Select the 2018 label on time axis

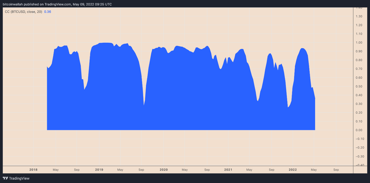[x=33, y=170]
